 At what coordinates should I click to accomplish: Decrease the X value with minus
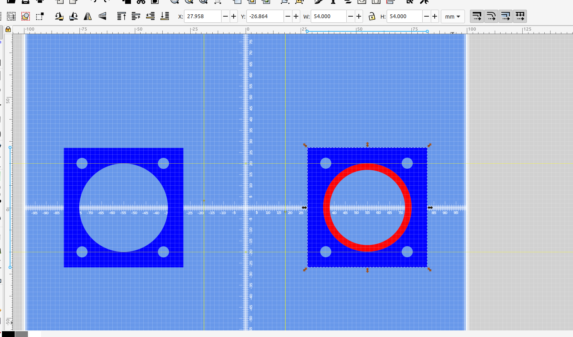[225, 16]
